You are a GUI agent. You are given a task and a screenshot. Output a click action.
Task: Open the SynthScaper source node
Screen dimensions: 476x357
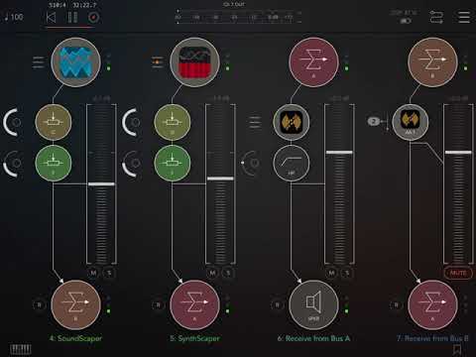[x=194, y=62]
